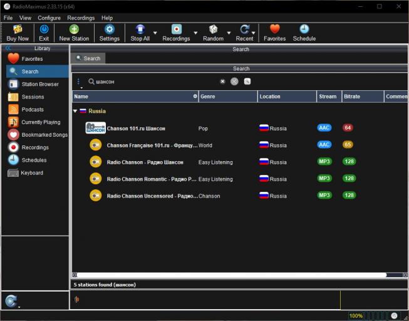
Task: Sort by the Name column header
Action: [135, 97]
